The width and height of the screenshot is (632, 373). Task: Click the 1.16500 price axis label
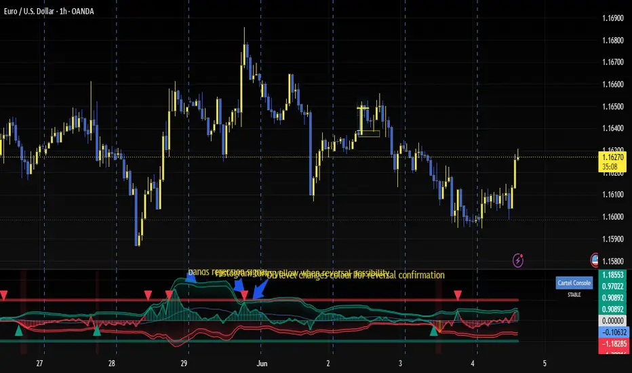click(612, 106)
